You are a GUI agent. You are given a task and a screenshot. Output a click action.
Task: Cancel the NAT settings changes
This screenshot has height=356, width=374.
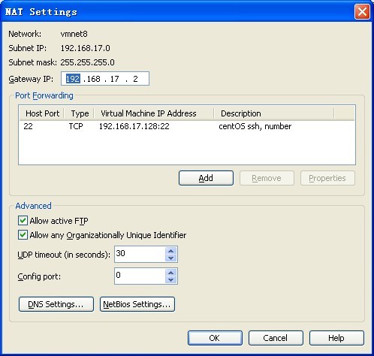coord(276,338)
